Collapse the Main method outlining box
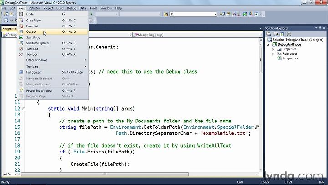Image resolution: width=328 pixels, height=185 pixels. 24,109
